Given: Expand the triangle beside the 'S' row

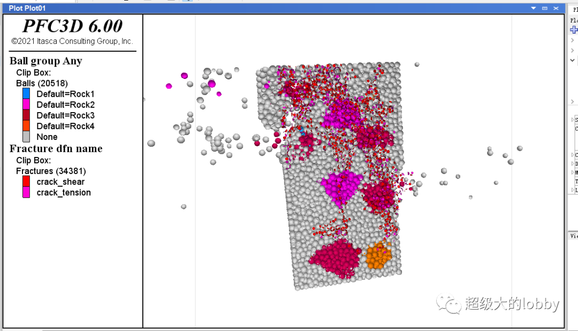Looking at the screenshot, I should tap(573, 120).
